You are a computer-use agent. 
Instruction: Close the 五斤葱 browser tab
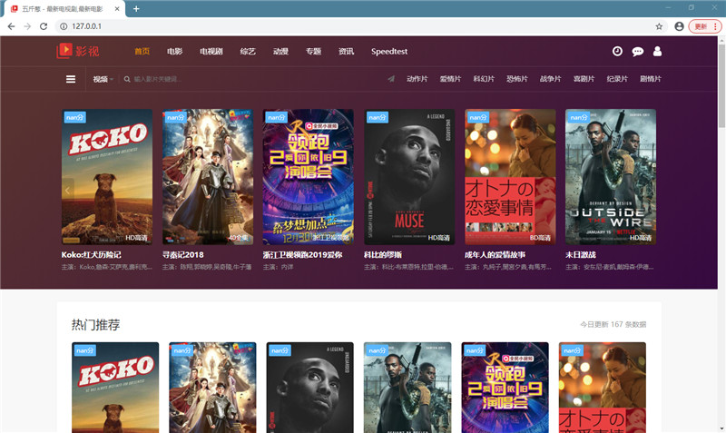pos(117,9)
